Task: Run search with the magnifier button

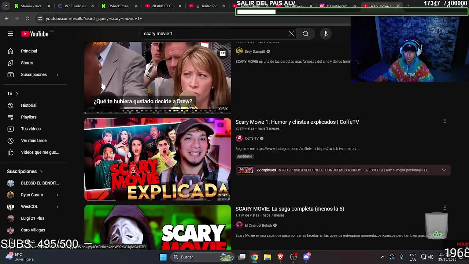Action: (x=306, y=34)
